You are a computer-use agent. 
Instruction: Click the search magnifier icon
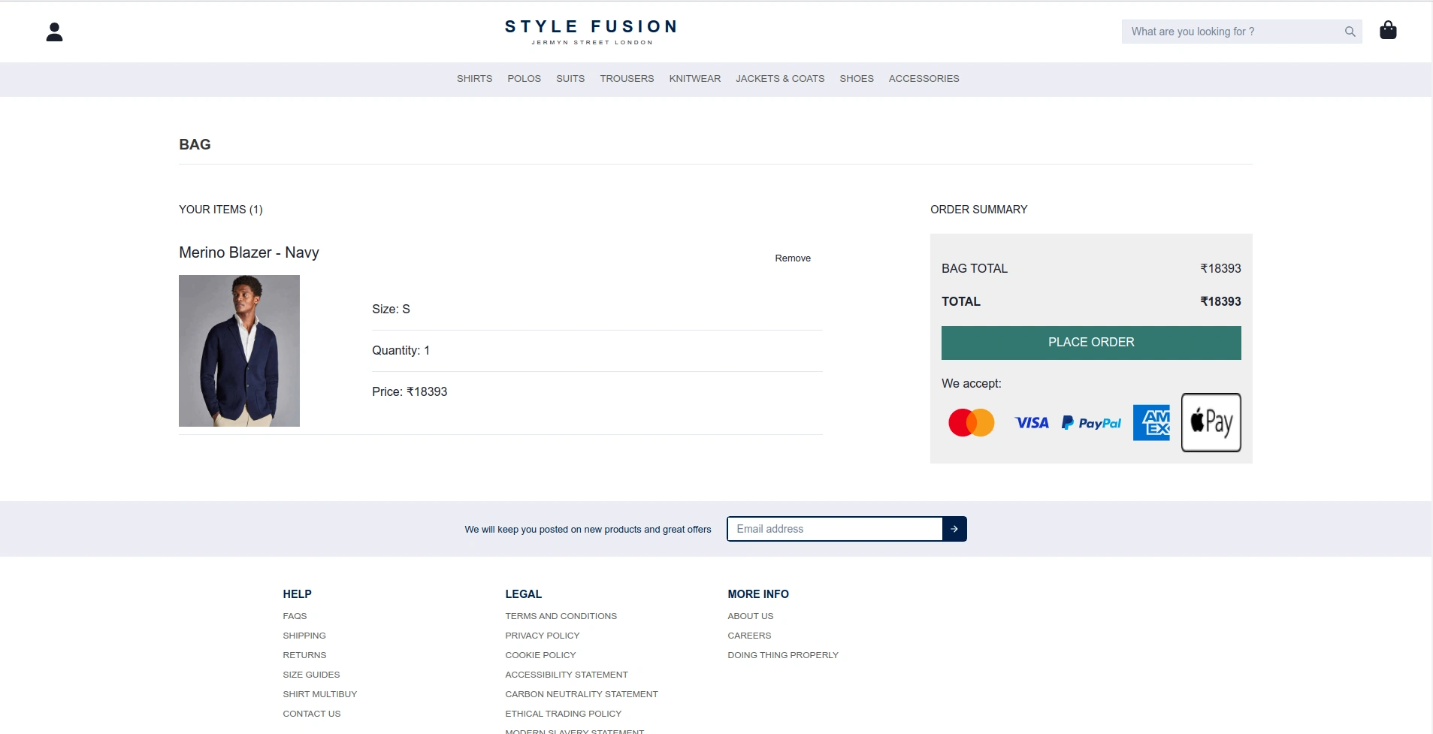pyautogui.click(x=1350, y=32)
